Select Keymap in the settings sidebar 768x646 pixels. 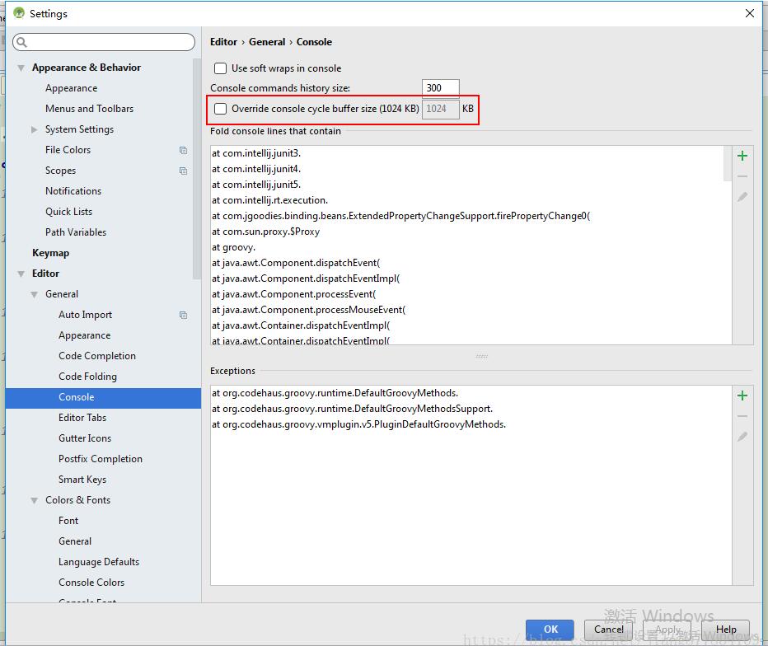tap(50, 252)
